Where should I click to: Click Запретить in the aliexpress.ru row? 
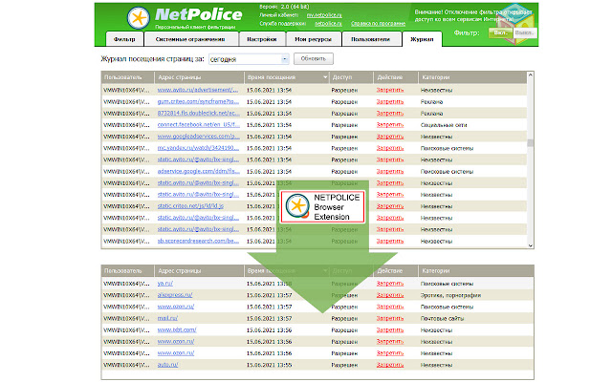(x=390, y=295)
